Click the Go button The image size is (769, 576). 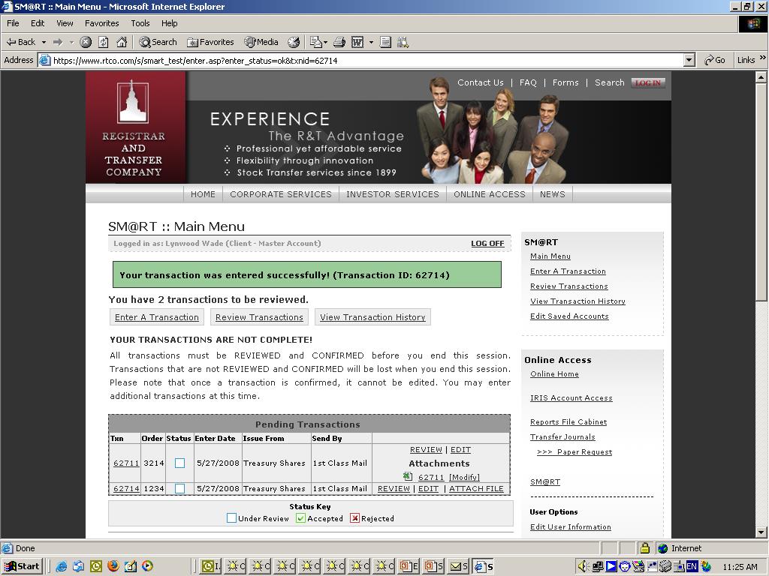715,60
